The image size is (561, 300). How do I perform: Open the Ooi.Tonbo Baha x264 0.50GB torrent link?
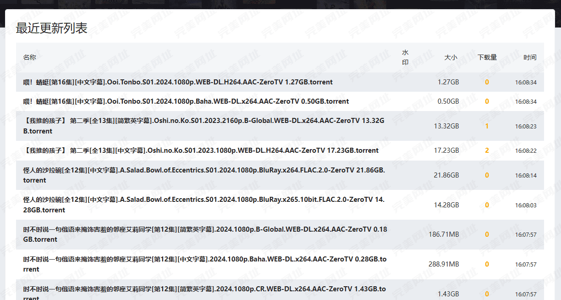tap(186, 101)
